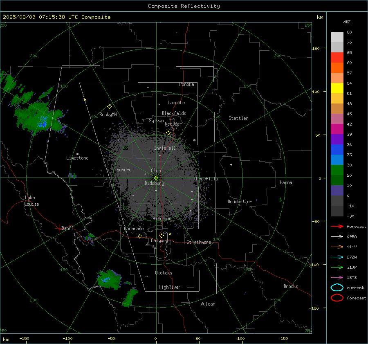
Task: Click the yellow 51 dBZ color swatch
Action: click(x=337, y=88)
